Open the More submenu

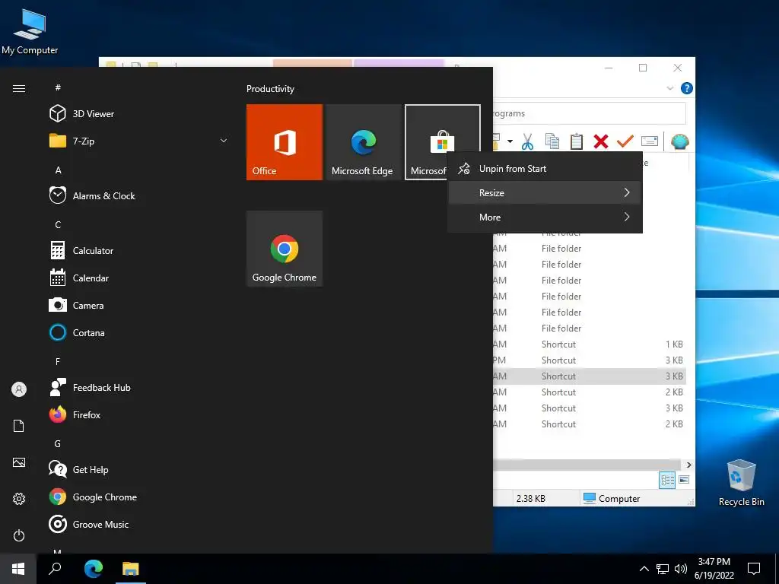coord(545,217)
